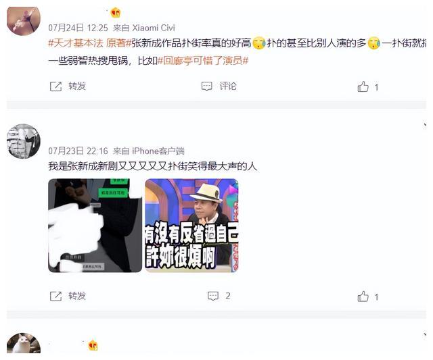Viewport: 433px width, 360px height.
Task: Click the repost icon on the first post
Action: click(x=55, y=86)
